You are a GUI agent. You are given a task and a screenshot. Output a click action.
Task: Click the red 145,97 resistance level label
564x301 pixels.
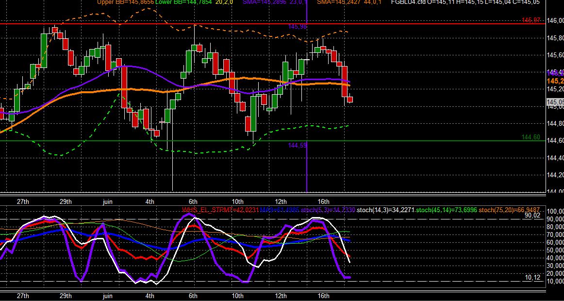(531, 20)
